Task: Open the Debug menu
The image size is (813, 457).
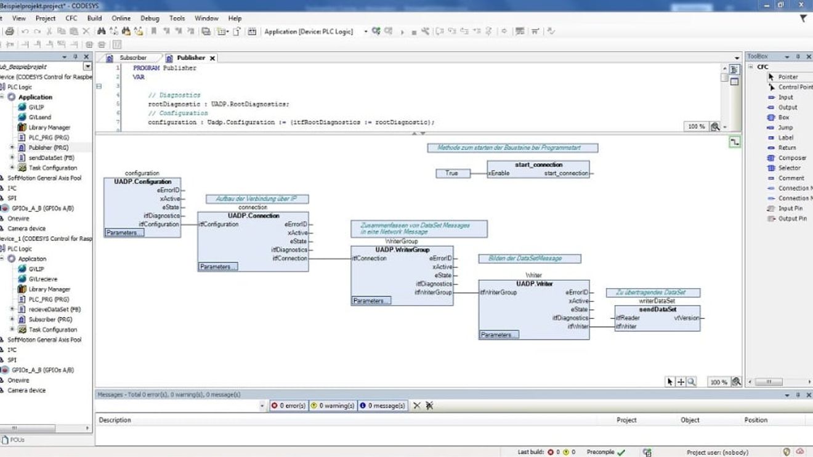Action: (150, 18)
